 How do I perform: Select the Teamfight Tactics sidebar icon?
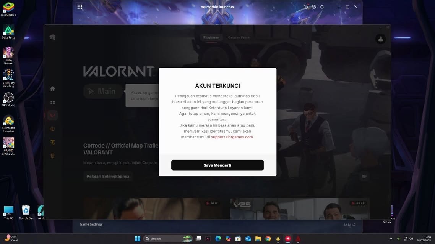[x=52, y=143]
